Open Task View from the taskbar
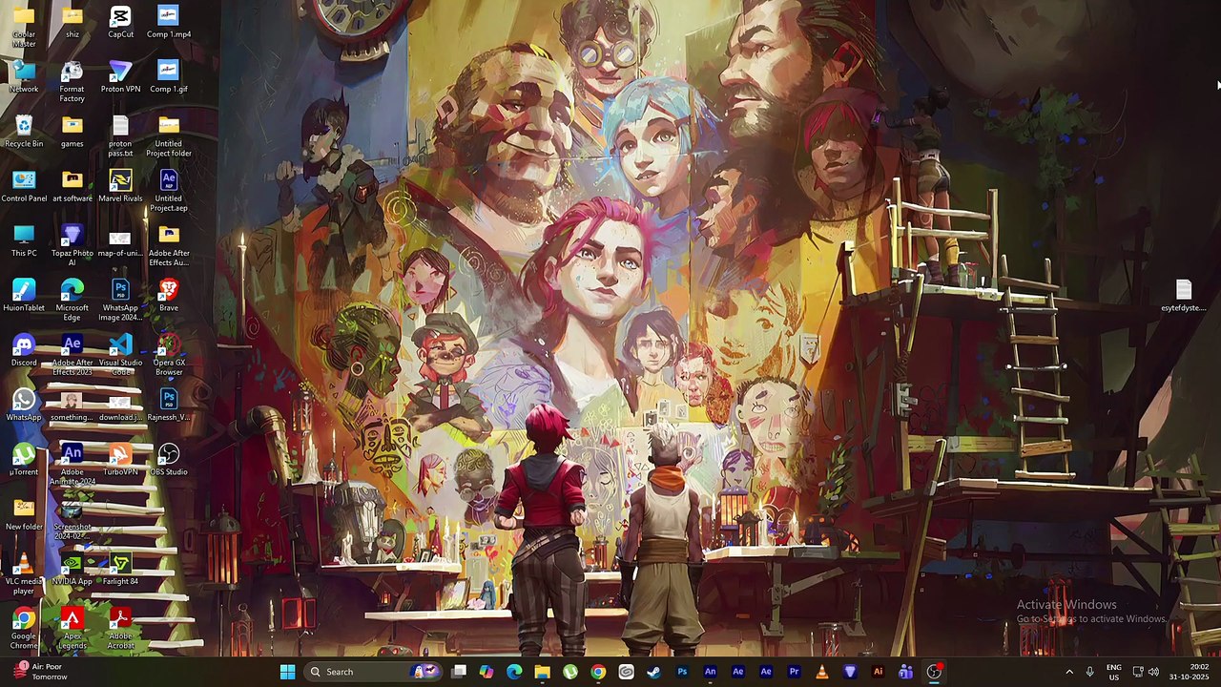This screenshot has width=1221, height=687. tap(459, 672)
